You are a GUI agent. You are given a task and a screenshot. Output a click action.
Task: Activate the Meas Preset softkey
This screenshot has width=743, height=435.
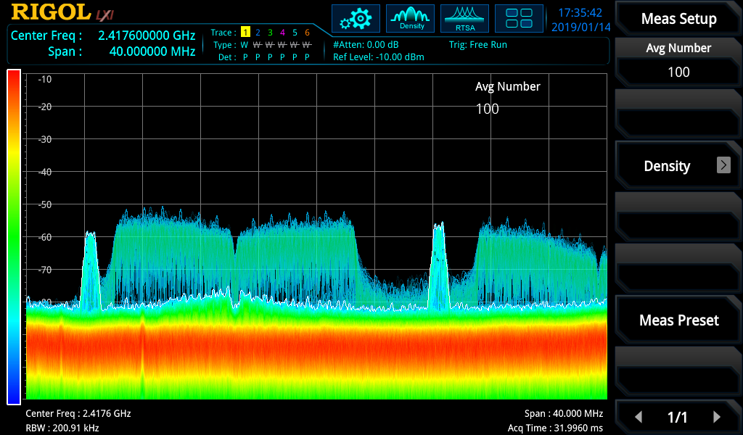click(678, 320)
